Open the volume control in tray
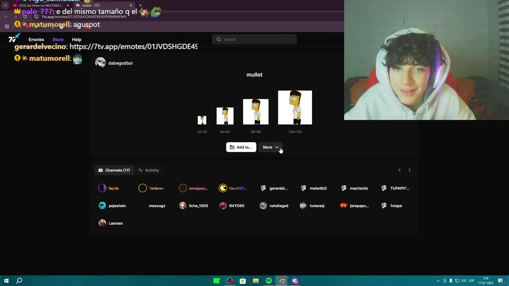This screenshot has height=286, width=509. click(464, 281)
